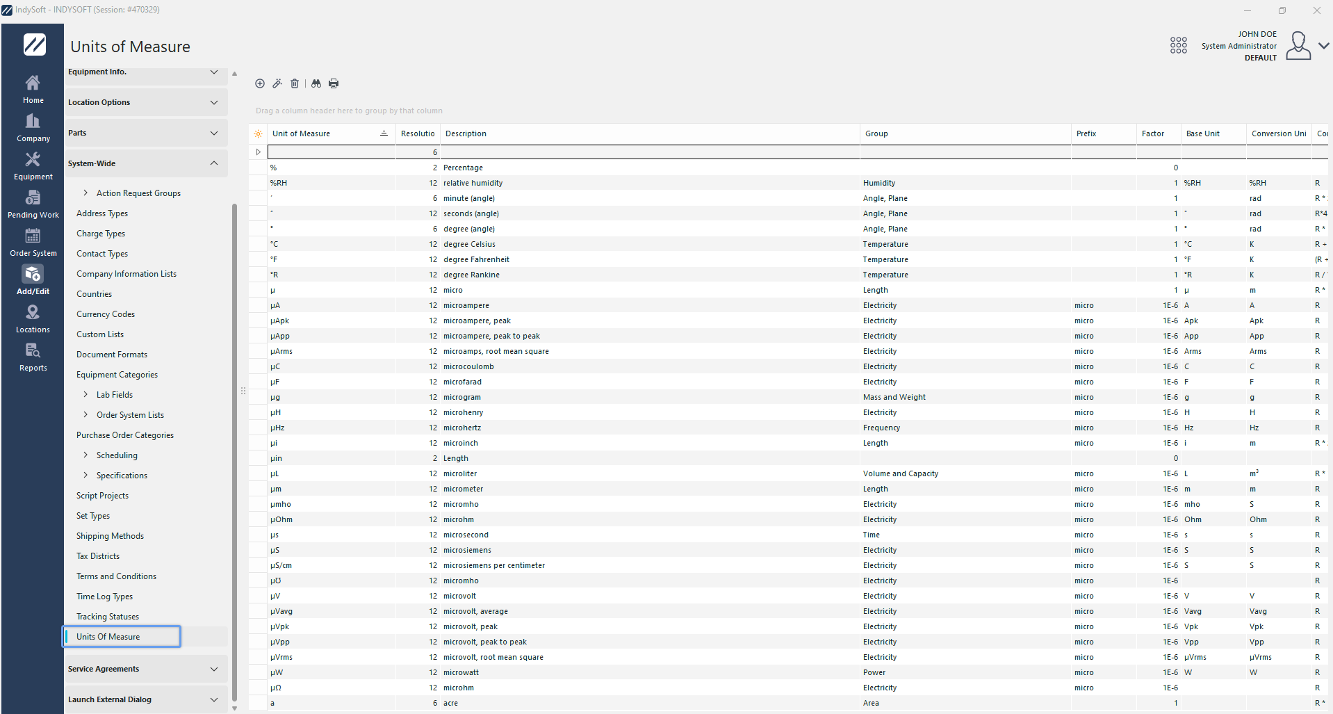Open Custom Lists

(x=100, y=334)
